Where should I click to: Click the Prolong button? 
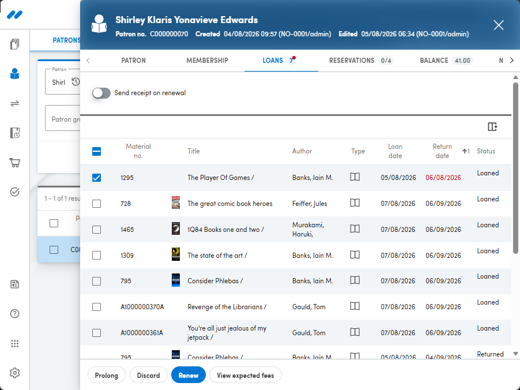(107, 375)
